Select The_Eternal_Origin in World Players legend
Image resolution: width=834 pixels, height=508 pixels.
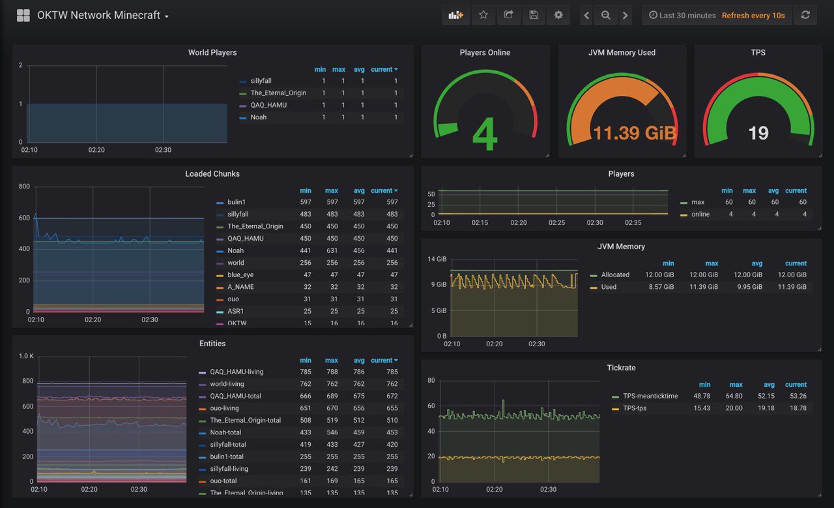point(278,93)
